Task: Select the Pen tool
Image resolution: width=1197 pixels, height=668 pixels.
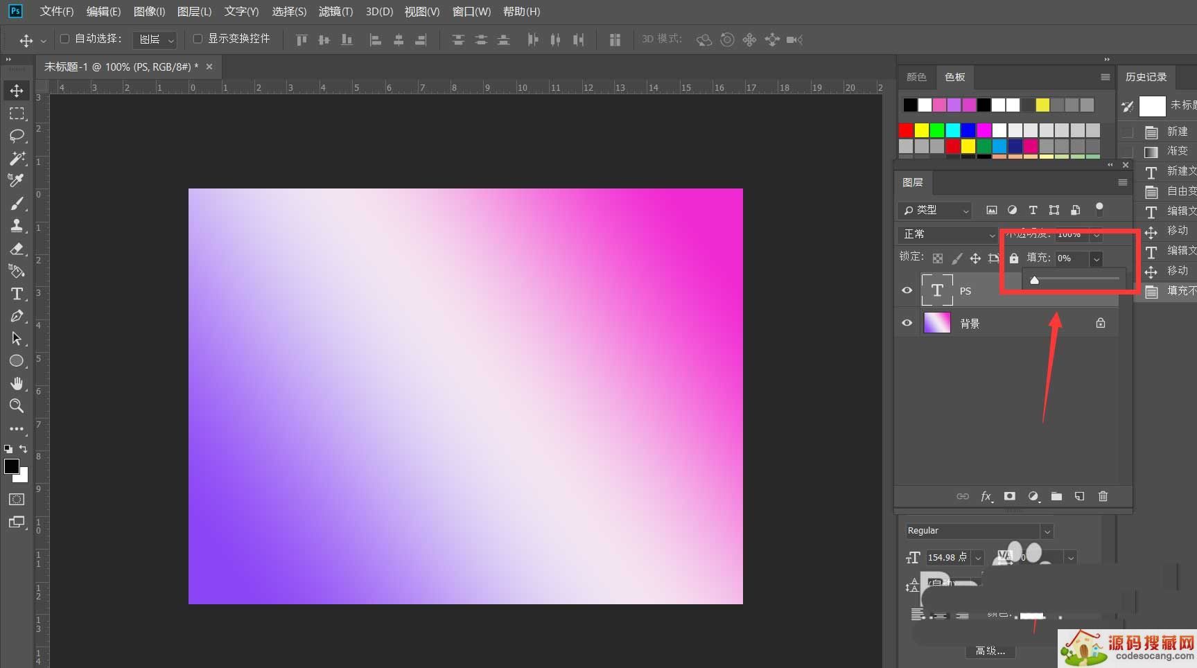Action: (x=17, y=316)
